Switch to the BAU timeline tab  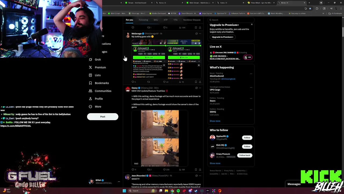[x=156, y=20]
